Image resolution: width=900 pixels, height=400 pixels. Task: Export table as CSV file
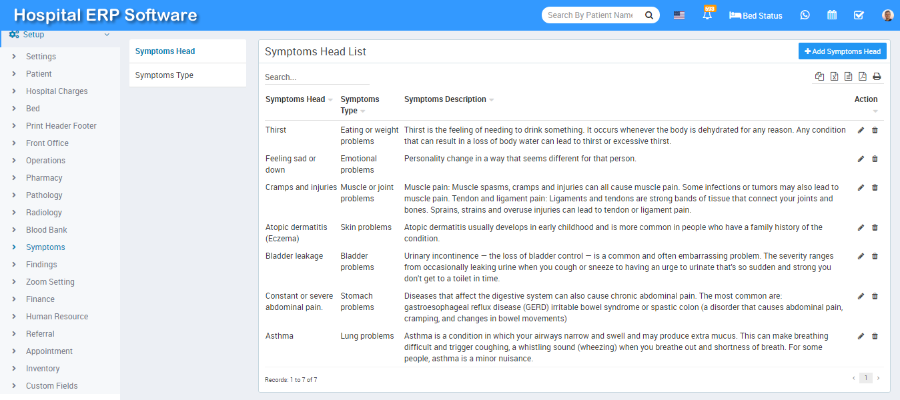pos(848,77)
